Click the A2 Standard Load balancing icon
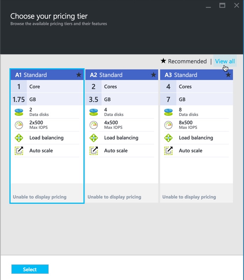 coord(94,138)
